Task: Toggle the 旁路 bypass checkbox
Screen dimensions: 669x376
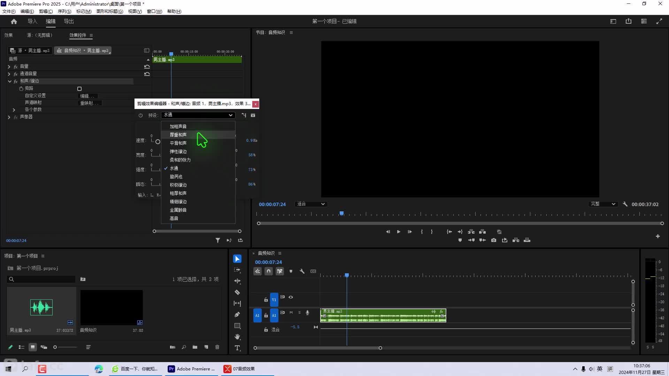Action: pyautogui.click(x=79, y=89)
